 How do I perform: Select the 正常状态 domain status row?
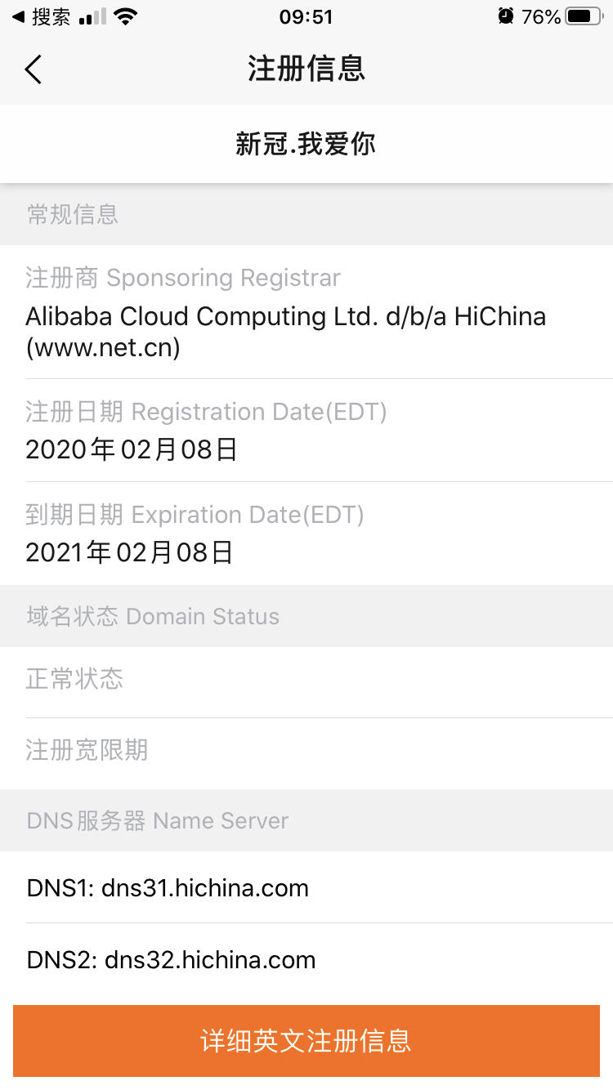point(74,679)
